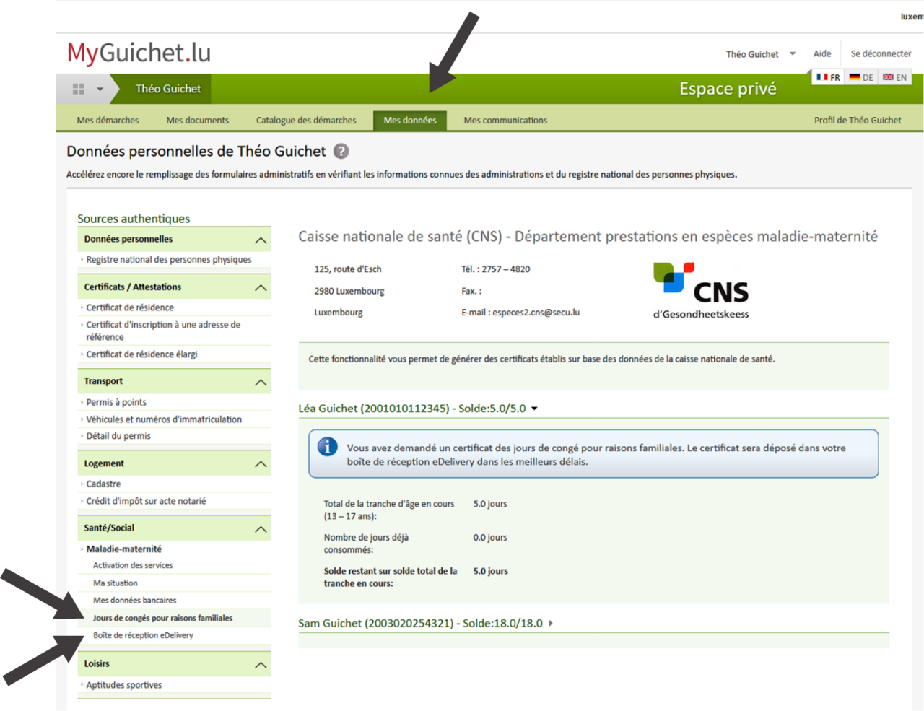
Task: Open Permis à points entry
Action: point(116,403)
